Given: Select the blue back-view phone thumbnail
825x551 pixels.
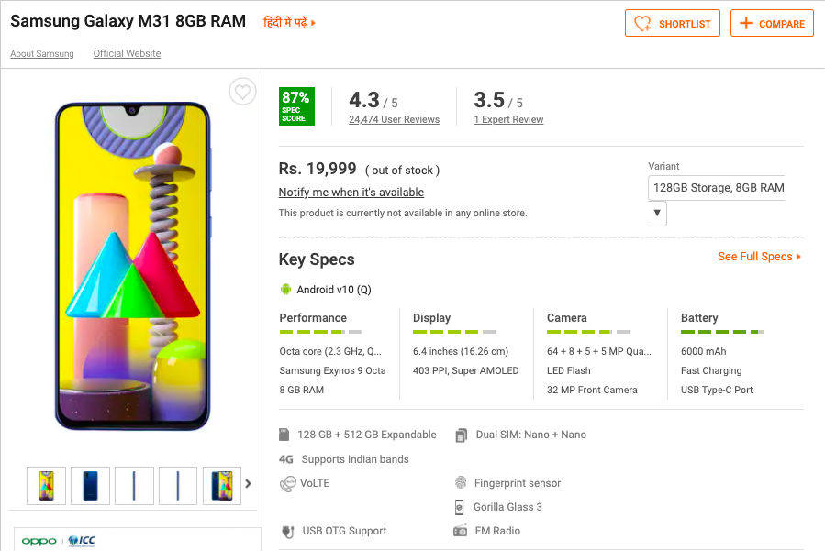Looking at the screenshot, I should (x=90, y=485).
